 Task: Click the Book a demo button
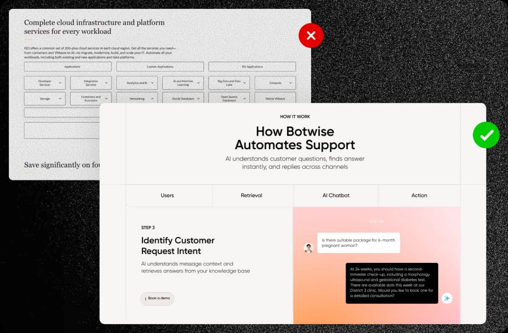click(x=157, y=298)
